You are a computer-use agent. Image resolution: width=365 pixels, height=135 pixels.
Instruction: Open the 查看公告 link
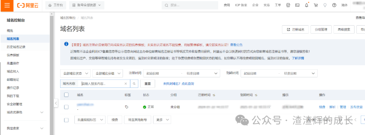click(236, 45)
